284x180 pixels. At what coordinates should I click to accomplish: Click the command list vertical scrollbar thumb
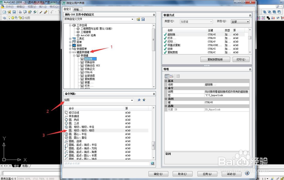154,145
